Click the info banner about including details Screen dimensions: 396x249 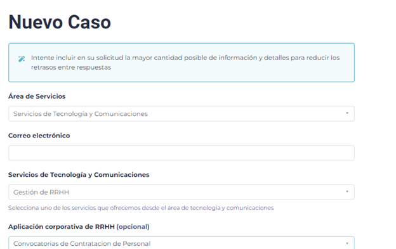[181, 63]
